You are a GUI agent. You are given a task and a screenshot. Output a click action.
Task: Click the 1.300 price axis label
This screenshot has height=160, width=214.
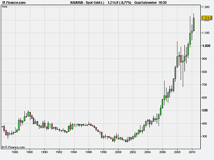coord(206,7)
